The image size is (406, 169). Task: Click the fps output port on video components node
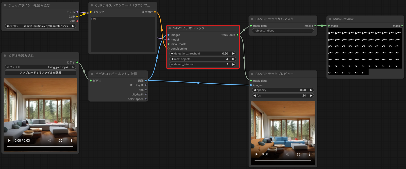[x=146, y=90]
